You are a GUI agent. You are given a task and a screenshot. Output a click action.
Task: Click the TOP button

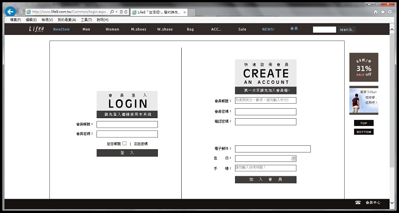pyautogui.click(x=364, y=123)
